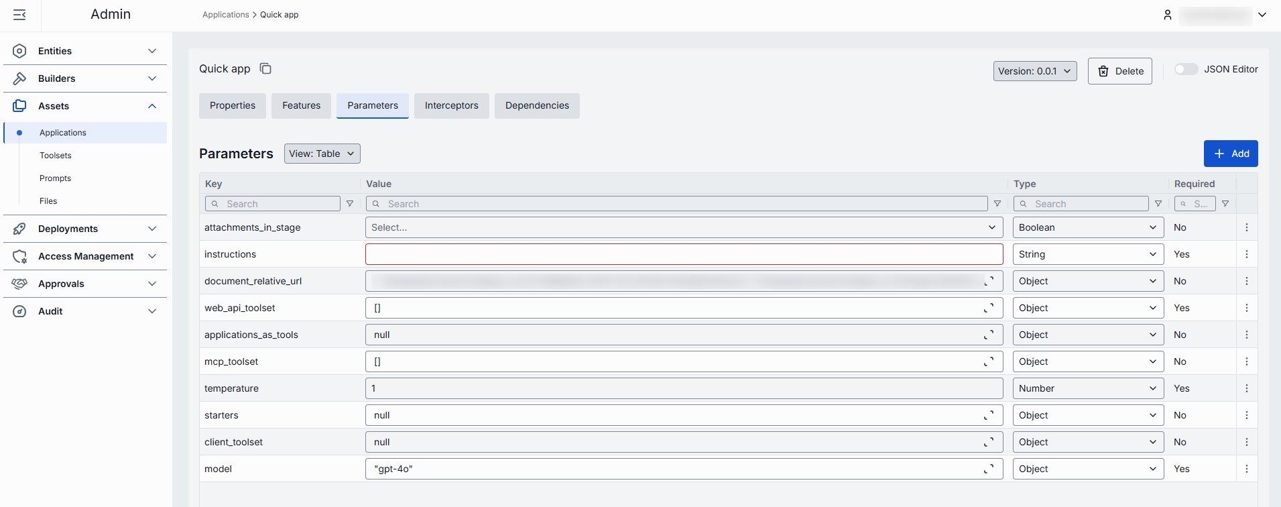Click the copy icon next to Quick app
1281x507 pixels.
(x=265, y=69)
